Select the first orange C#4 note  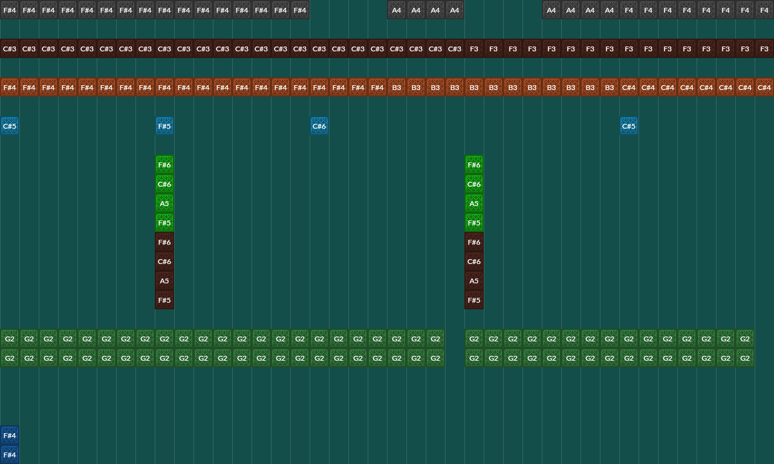point(629,88)
